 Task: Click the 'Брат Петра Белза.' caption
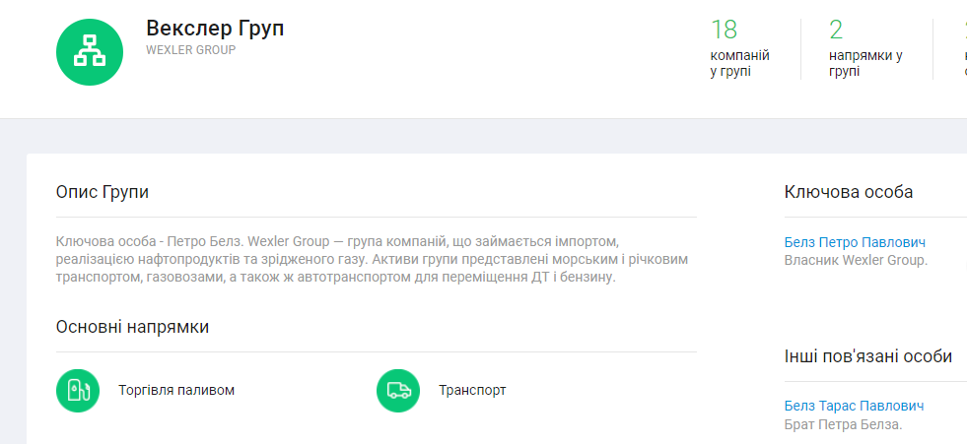[x=843, y=424]
